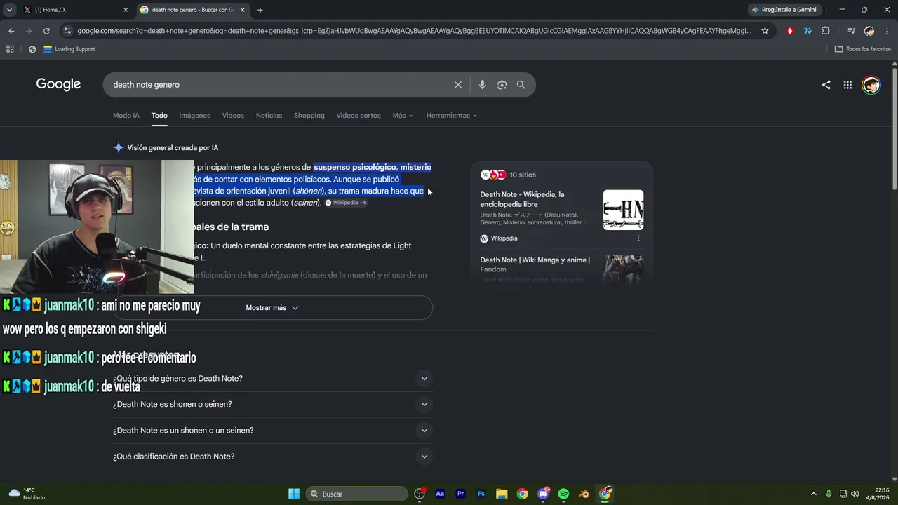Open the media controls icon in the toolbar

(851, 31)
